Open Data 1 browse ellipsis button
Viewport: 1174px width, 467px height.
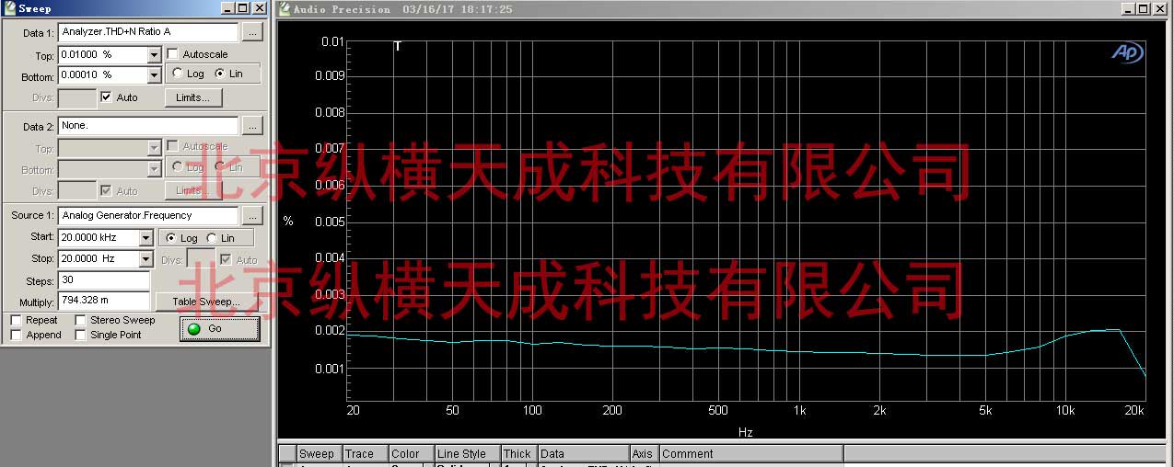(x=252, y=32)
